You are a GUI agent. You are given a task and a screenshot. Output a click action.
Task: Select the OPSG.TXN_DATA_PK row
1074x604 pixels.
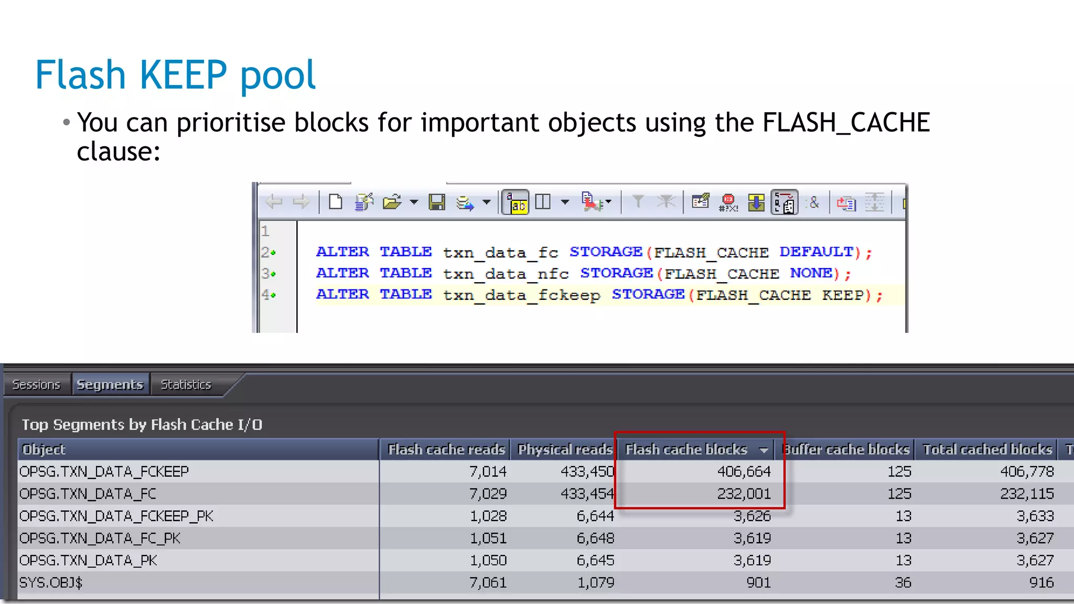pos(545,560)
